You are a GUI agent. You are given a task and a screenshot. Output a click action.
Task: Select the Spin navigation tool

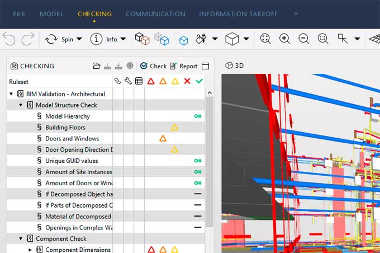click(x=59, y=39)
